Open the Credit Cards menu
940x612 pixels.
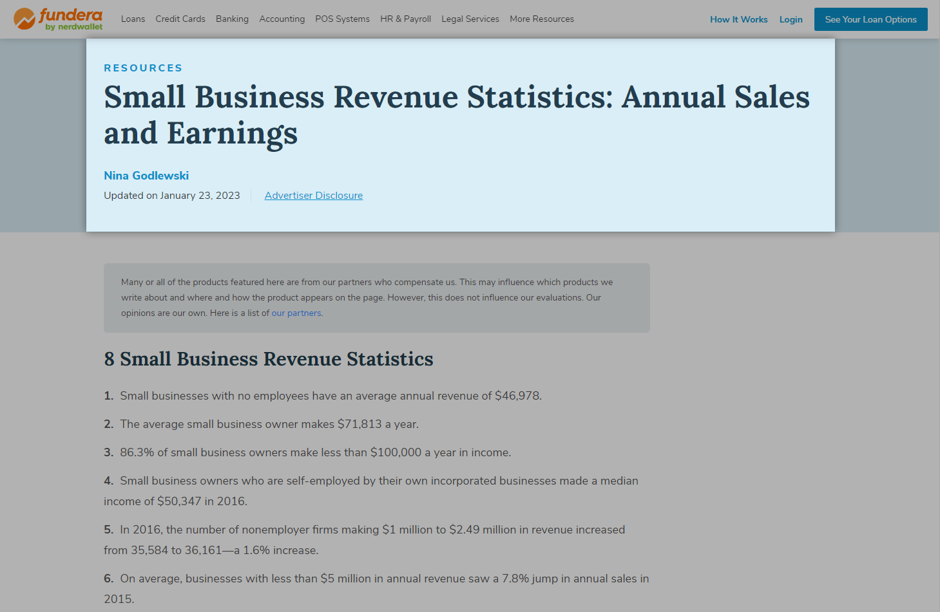[180, 19]
